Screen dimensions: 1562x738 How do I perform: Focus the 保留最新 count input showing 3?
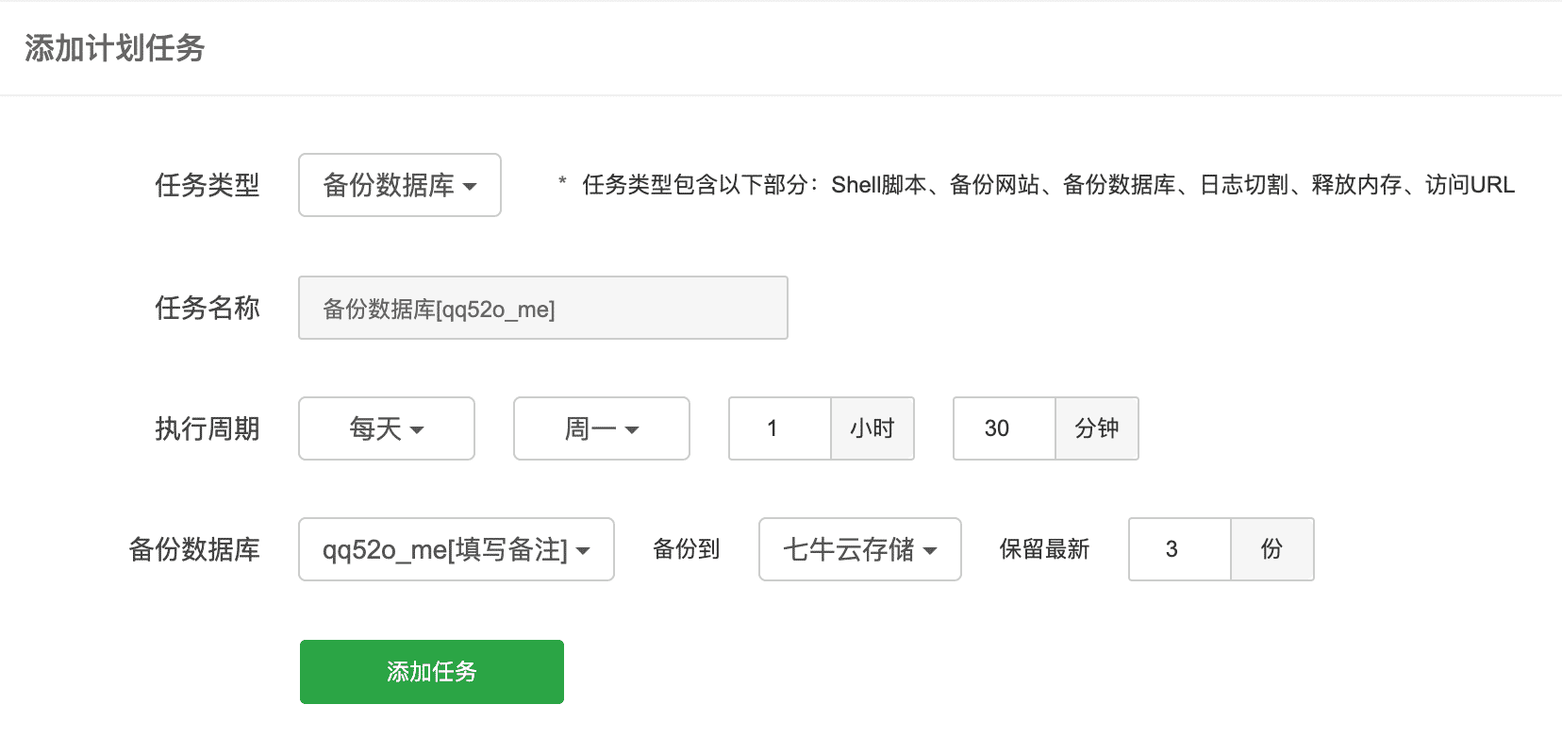(1180, 549)
